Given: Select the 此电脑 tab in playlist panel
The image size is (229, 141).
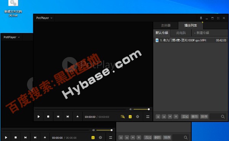Looking at the screenshot, I should tap(181, 33).
